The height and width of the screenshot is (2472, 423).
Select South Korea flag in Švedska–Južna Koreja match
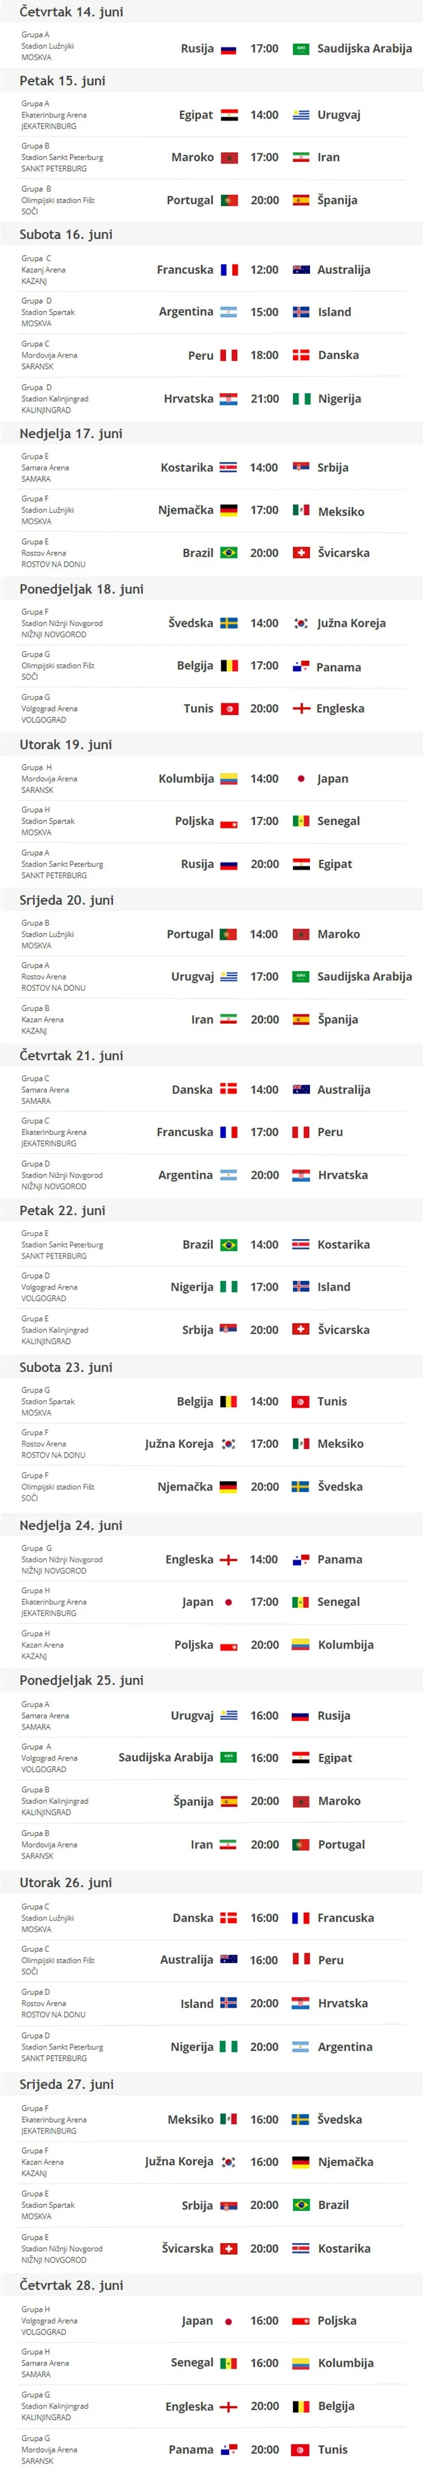[300, 623]
